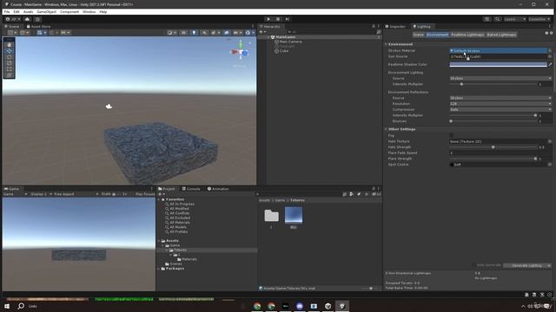
Task: Open the search icon in top toolbar
Action: 498,19
